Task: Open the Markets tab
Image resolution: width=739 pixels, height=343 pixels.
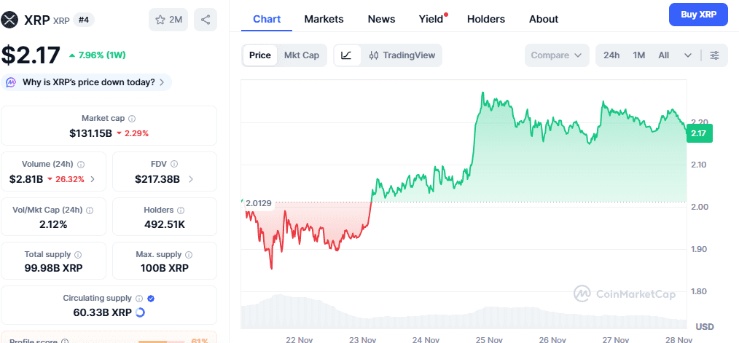Action: [x=324, y=19]
